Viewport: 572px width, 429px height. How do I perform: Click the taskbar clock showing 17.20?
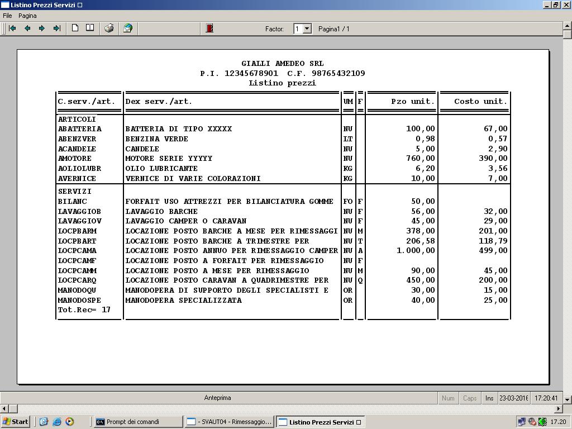(558, 422)
